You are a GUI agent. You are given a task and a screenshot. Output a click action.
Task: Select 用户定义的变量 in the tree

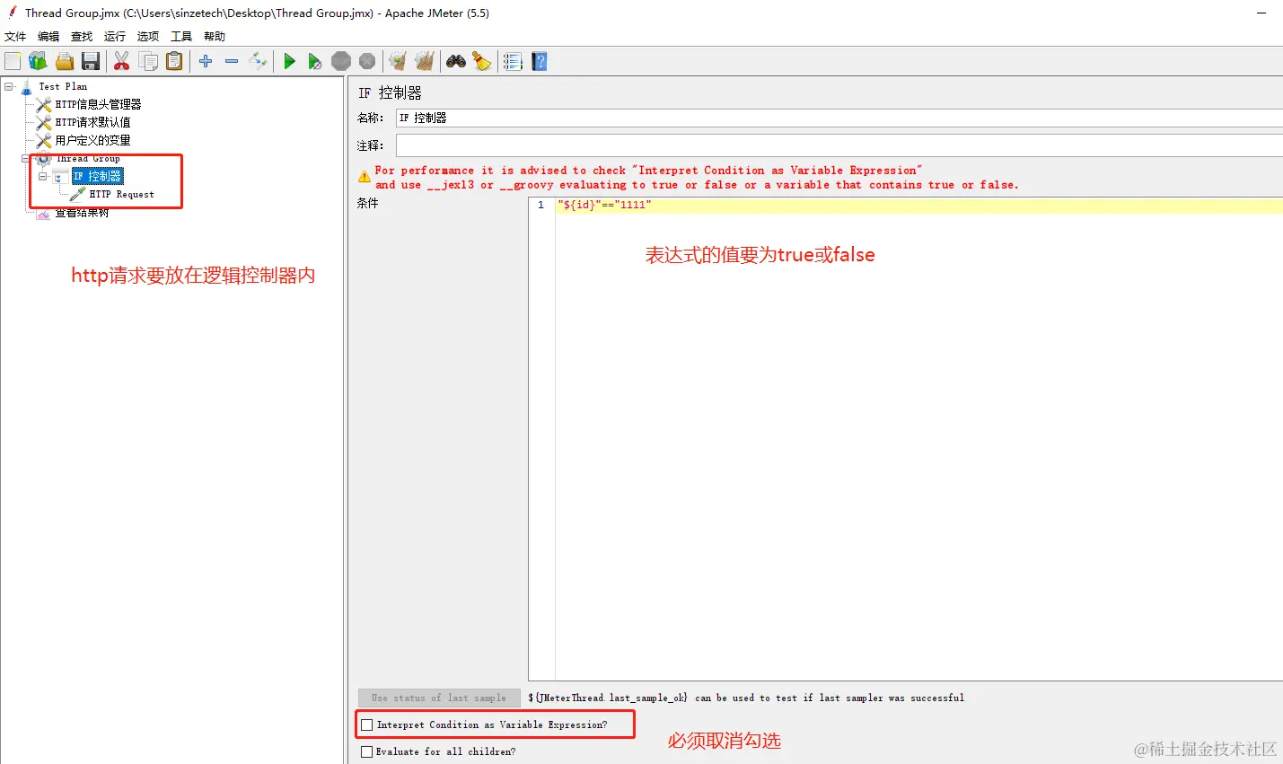click(x=92, y=140)
